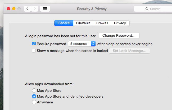Click the blue stepper arrows on password delay
The image size is (172, 110).
coord(93,44)
